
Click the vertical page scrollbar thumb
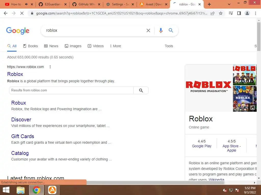point(259,37)
